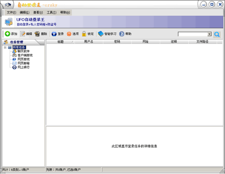Click the 标题 column header
The height and width of the screenshot is (174, 225).
(x=60, y=42)
